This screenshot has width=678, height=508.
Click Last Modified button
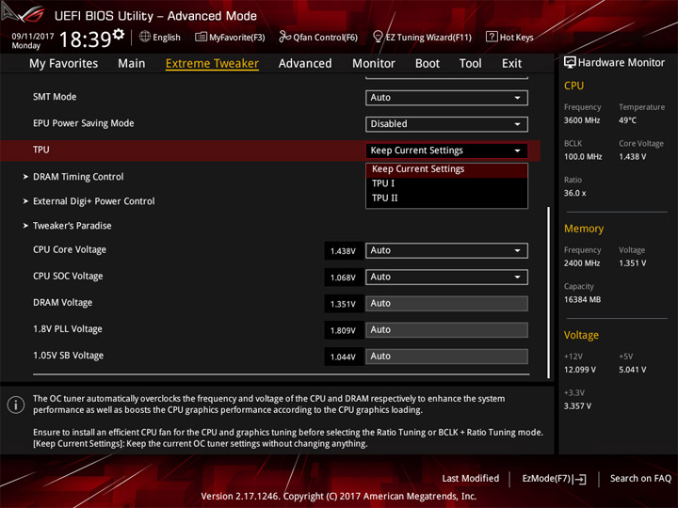tap(470, 478)
